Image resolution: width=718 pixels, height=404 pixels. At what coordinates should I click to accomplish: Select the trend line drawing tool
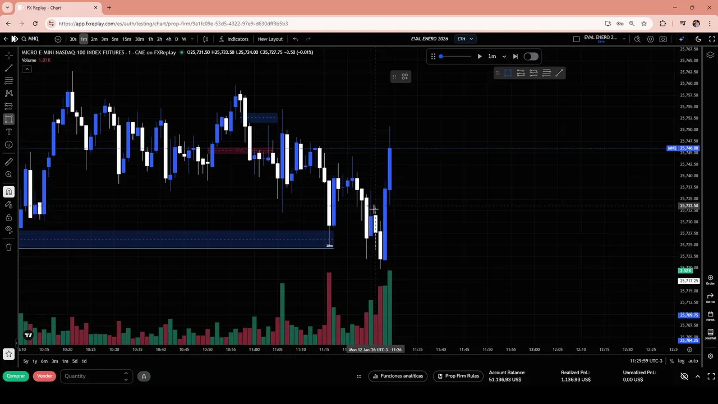pyautogui.click(x=8, y=68)
